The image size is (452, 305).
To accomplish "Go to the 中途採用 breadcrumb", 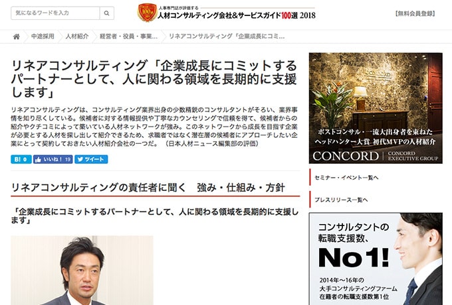I will (43, 36).
